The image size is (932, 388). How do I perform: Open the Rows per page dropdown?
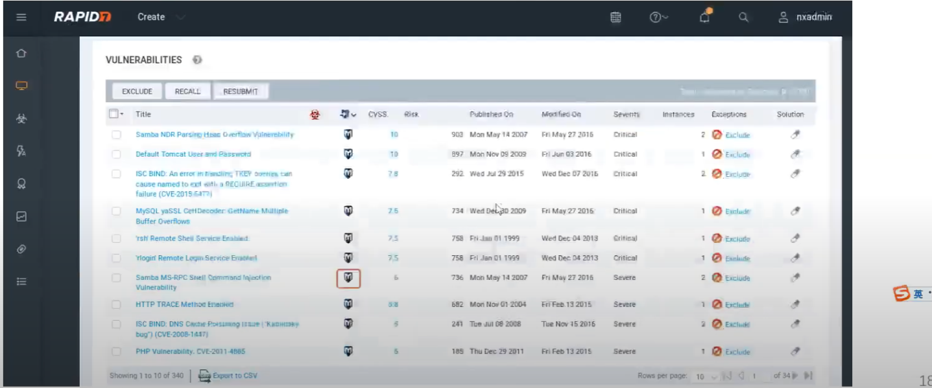point(706,376)
